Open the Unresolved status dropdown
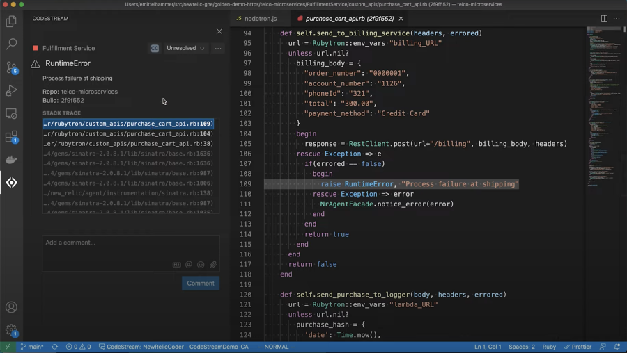 (185, 48)
